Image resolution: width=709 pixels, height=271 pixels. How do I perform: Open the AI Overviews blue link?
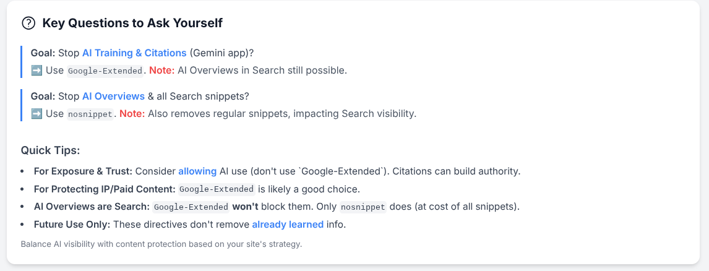113,97
